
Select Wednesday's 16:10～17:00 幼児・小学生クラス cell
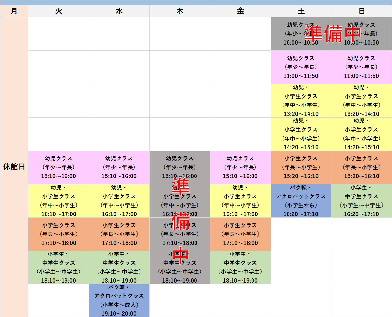click(119, 201)
